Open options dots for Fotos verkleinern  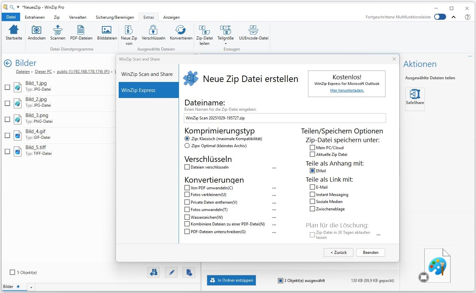274,195
